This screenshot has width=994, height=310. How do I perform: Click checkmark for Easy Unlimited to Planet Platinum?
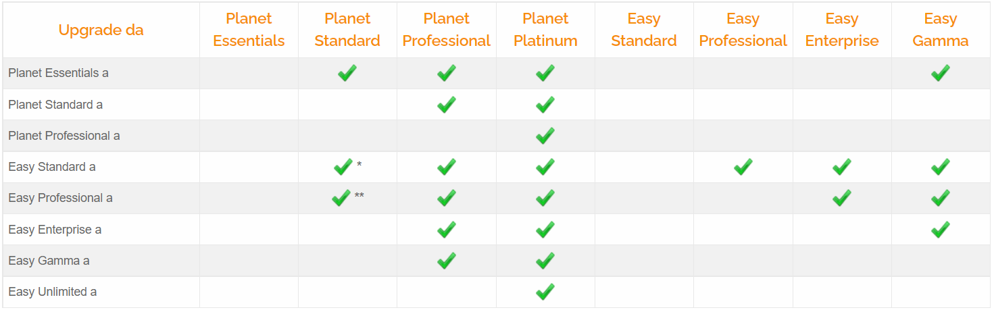tap(545, 292)
